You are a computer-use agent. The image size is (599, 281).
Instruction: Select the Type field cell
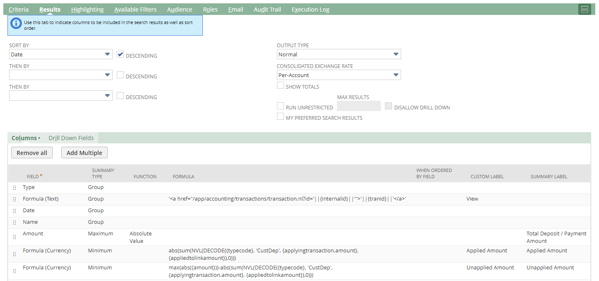[x=29, y=187]
